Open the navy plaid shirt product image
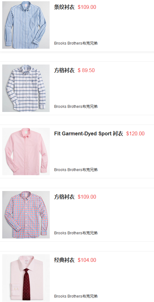The width and height of the screenshot is (154, 302). [26, 88]
